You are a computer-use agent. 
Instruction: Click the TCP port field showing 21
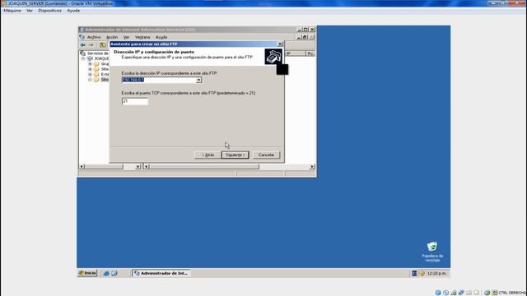tap(135, 101)
